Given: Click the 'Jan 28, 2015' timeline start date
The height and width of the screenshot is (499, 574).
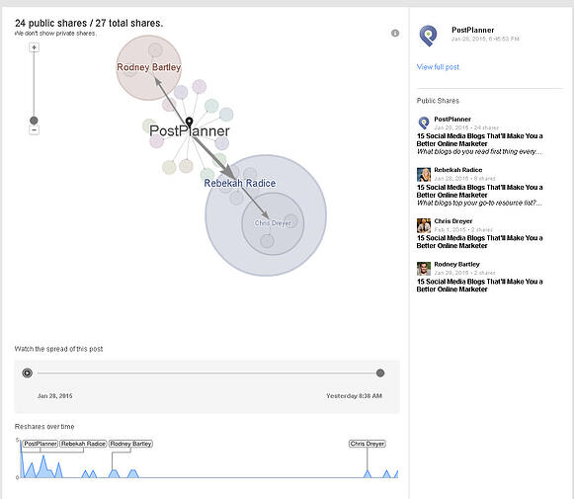Looking at the screenshot, I should [x=55, y=396].
